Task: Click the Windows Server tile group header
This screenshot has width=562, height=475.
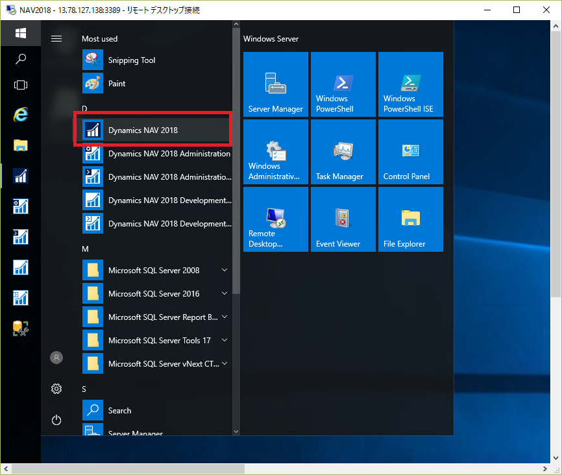Action: pyautogui.click(x=271, y=39)
